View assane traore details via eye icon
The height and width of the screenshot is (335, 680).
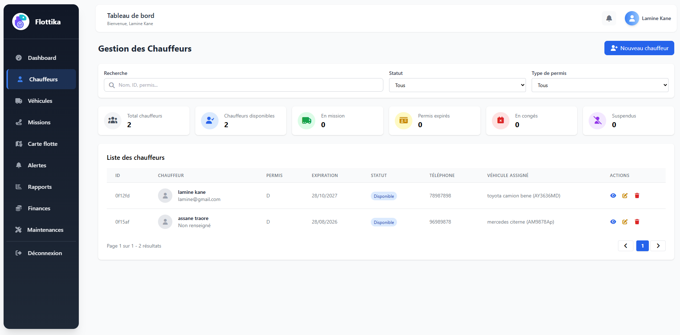pyautogui.click(x=613, y=222)
